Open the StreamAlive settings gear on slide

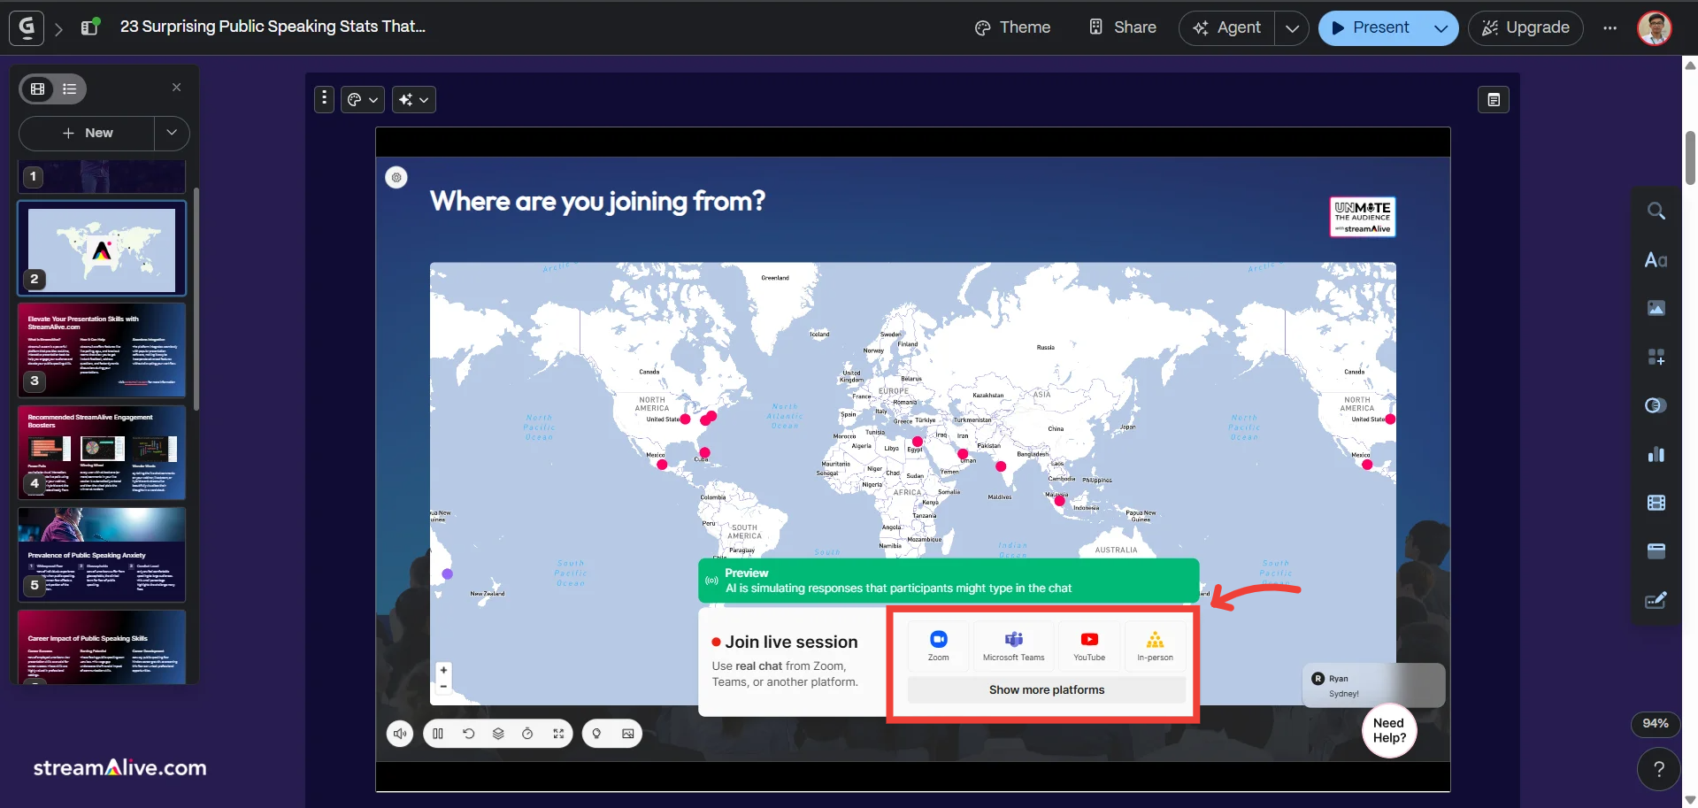tap(396, 177)
